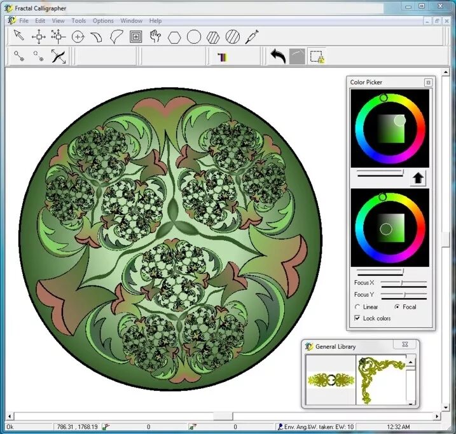Click slider below lower color wheel

[x=380, y=272]
